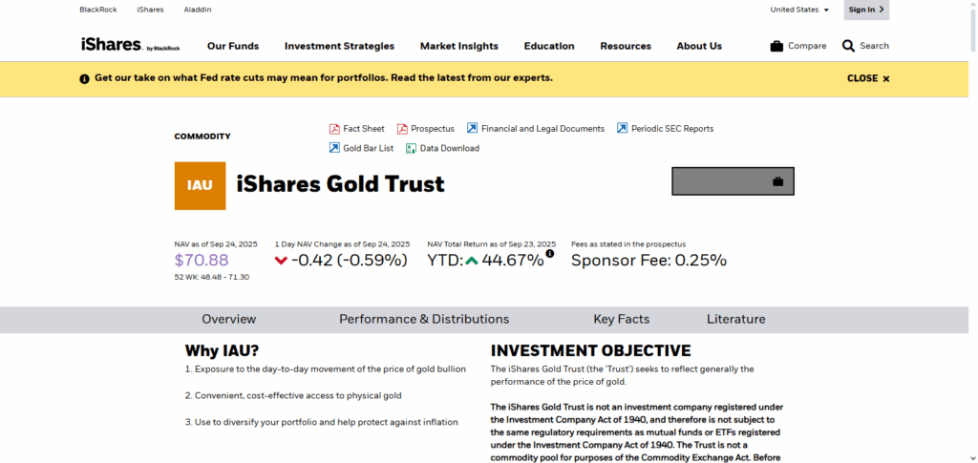
Task: Click the Aladdin top link
Action: (x=198, y=10)
